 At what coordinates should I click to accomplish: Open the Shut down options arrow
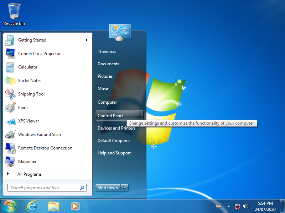[x=124, y=188]
